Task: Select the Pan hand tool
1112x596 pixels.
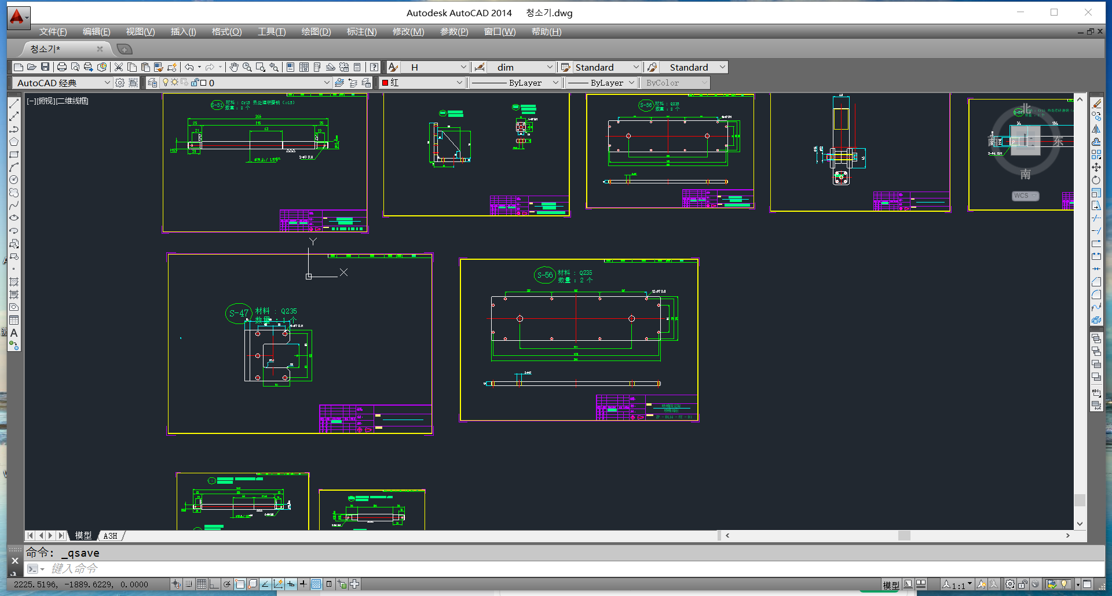Action: 234,67
